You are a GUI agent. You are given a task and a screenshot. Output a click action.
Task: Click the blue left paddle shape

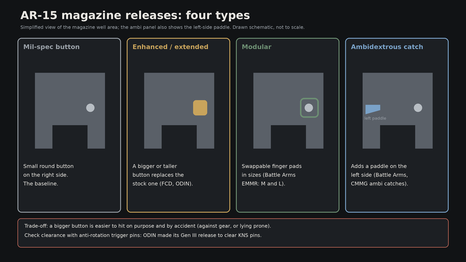tap(373, 109)
